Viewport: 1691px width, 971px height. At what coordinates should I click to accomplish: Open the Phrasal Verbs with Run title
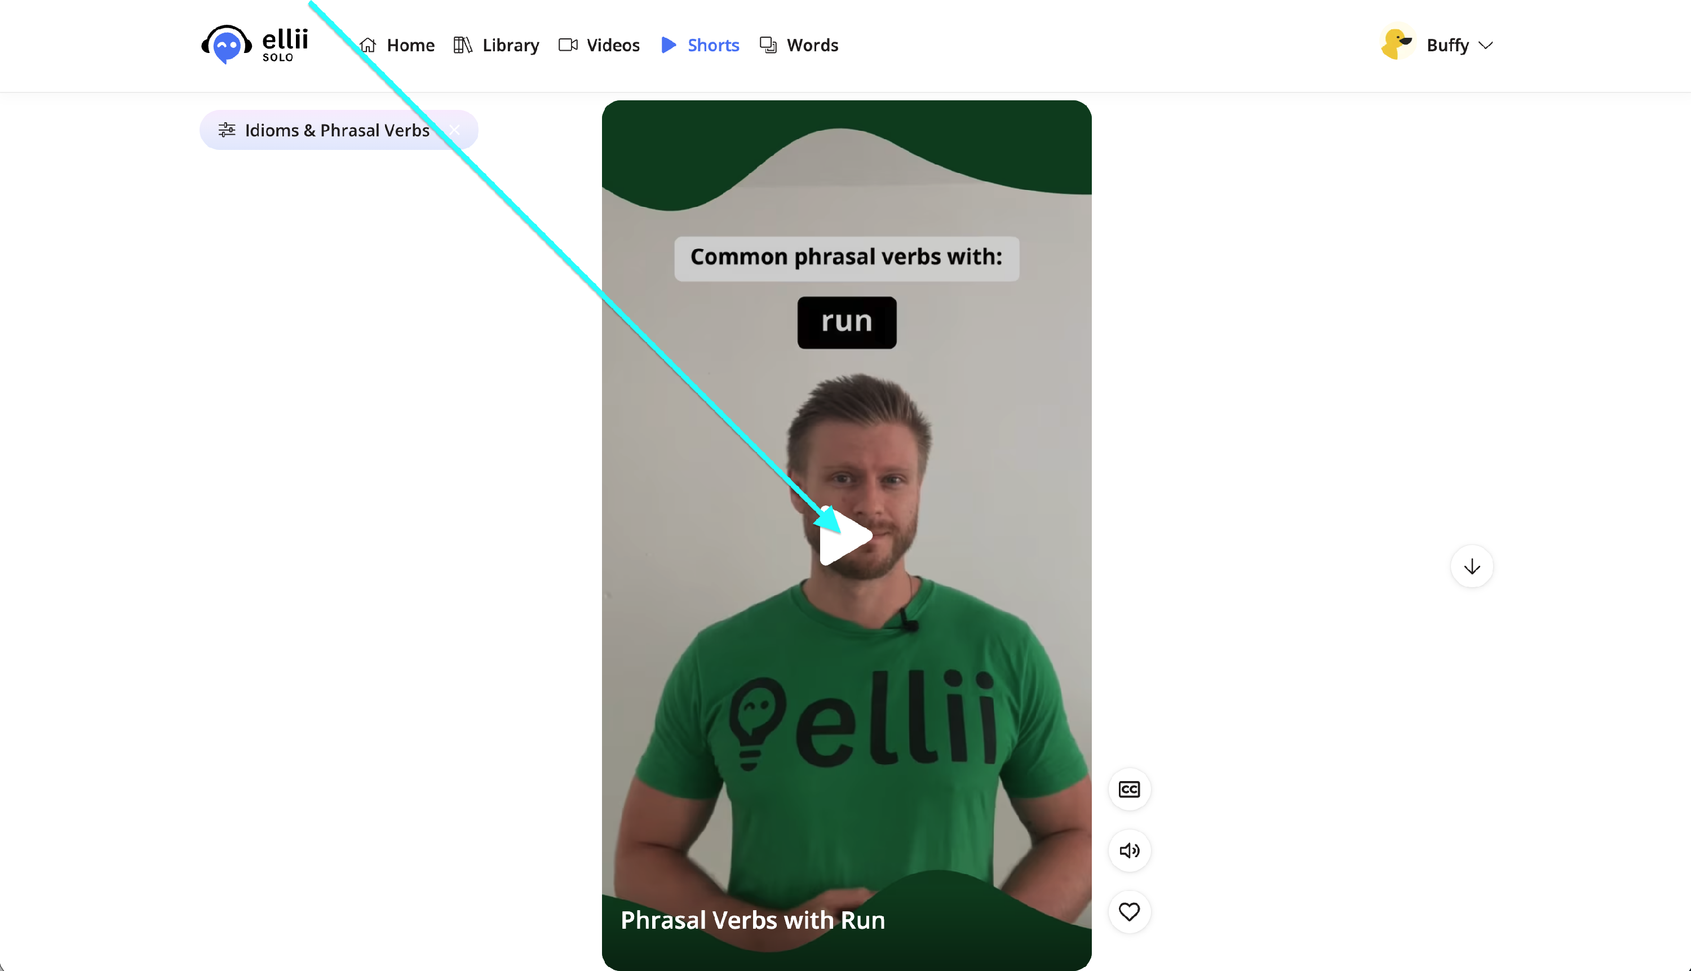coord(752,920)
